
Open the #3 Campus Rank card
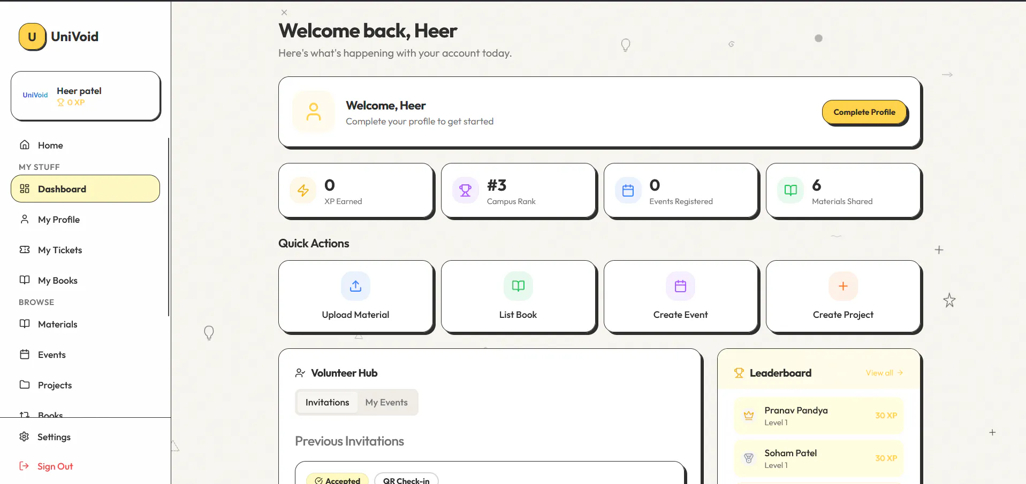tap(519, 191)
